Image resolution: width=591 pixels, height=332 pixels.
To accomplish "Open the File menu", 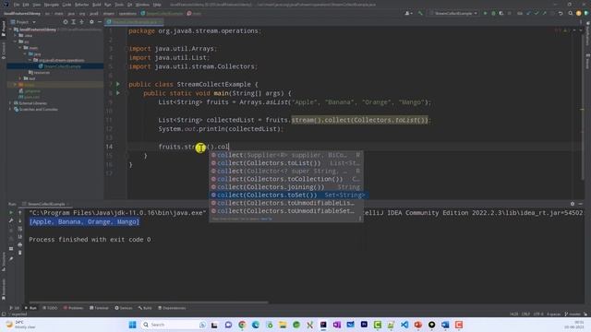I will (17, 5).
